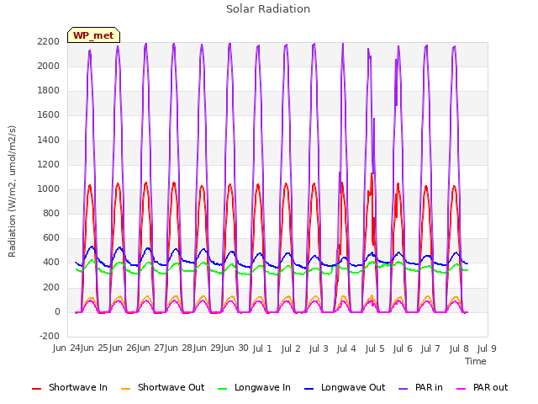Screen dimensions: 538x404
Task: Click the 1400 y-axis tick label
Action: click(x=49, y=140)
